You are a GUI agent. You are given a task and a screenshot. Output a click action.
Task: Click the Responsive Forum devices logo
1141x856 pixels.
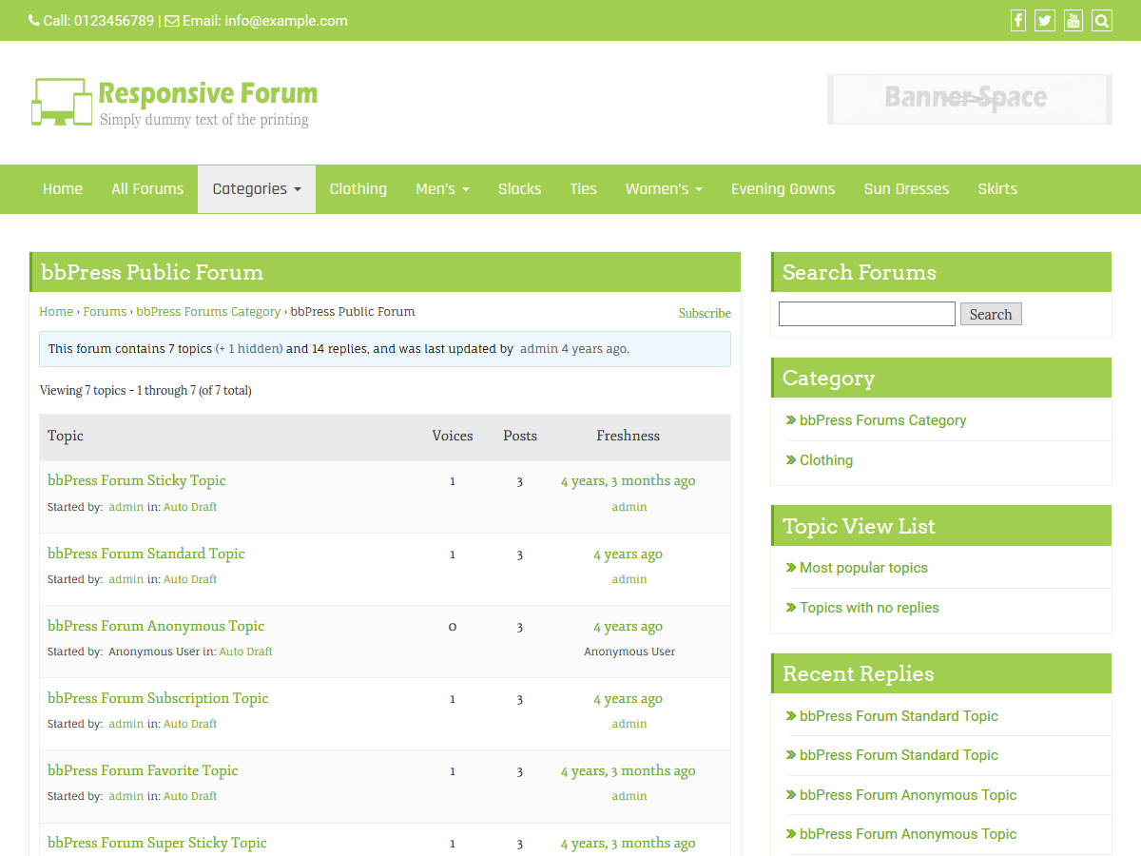click(x=62, y=102)
